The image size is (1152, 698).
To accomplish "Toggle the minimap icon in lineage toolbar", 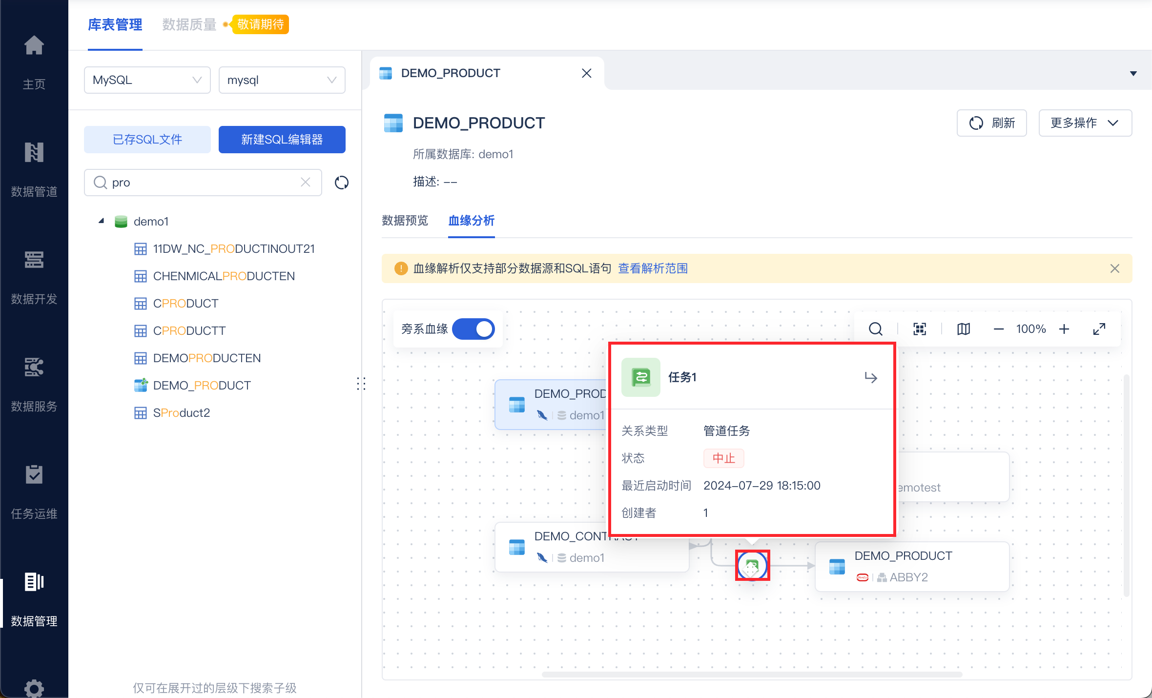I will coord(964,329).
